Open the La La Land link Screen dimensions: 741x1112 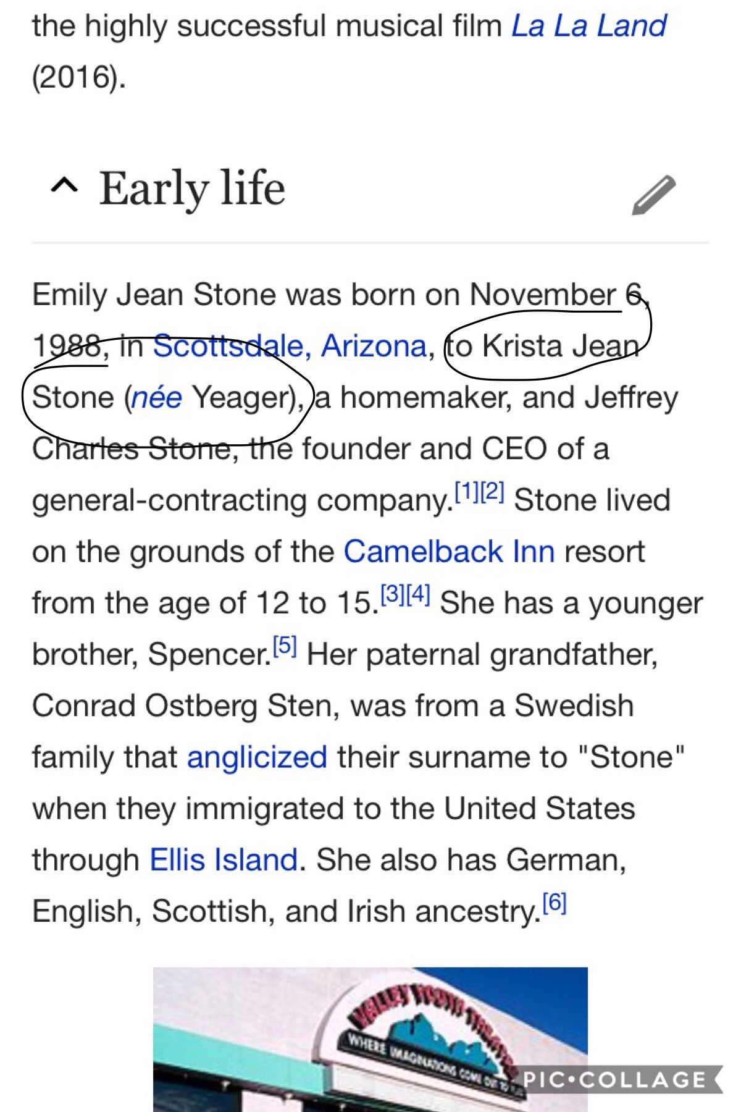(589, 26)
